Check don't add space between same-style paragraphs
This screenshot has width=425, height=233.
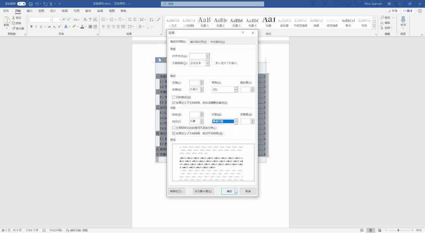[174, 128]
